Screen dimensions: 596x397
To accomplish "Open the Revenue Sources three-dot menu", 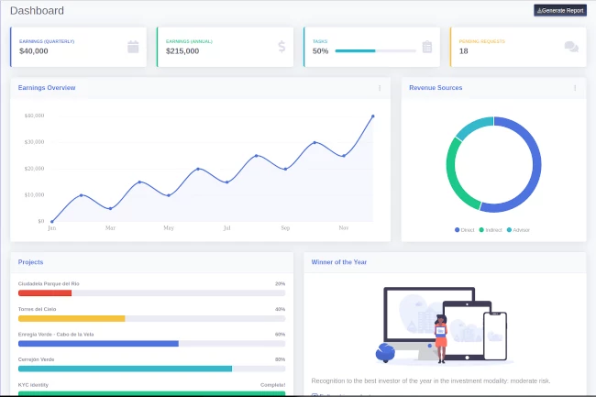I will pos(575,88).
